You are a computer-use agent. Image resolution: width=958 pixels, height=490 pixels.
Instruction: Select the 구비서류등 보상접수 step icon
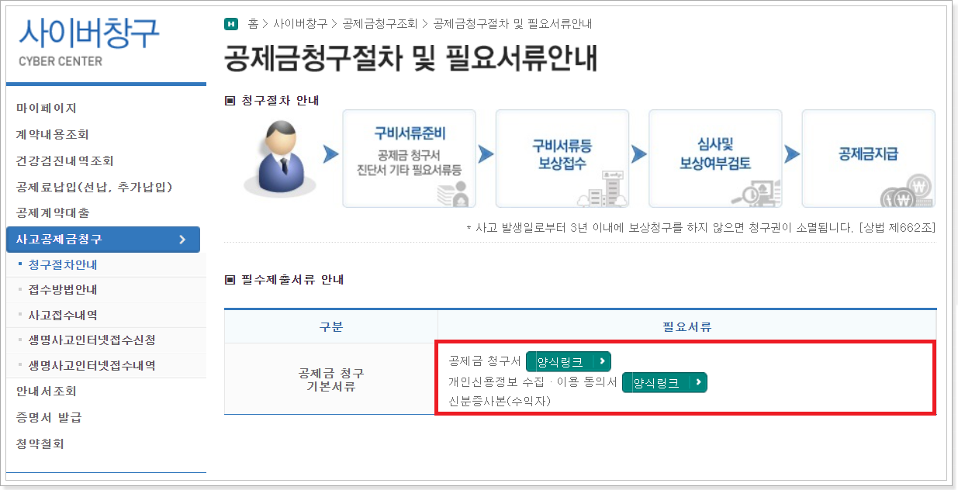click(x=562, y=157)
